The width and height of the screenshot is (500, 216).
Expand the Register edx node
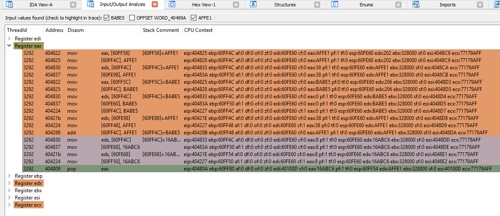(9, 183)
